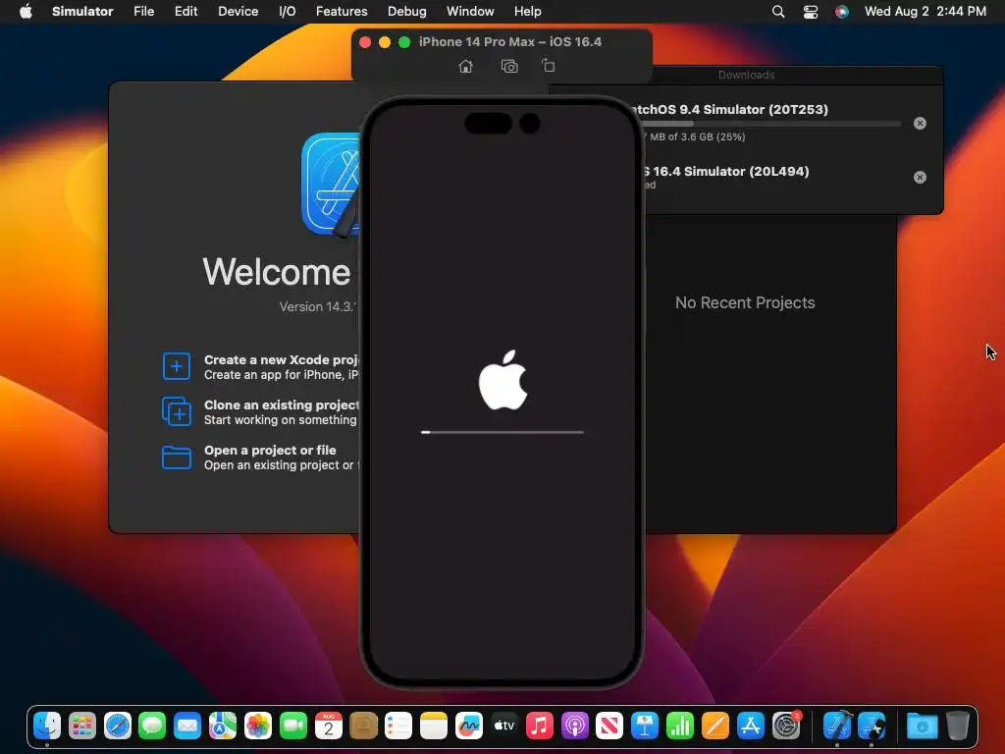Launch Safari from the Dock
This screenshot has width=1005, height=754.
click(x=118, y=726)
